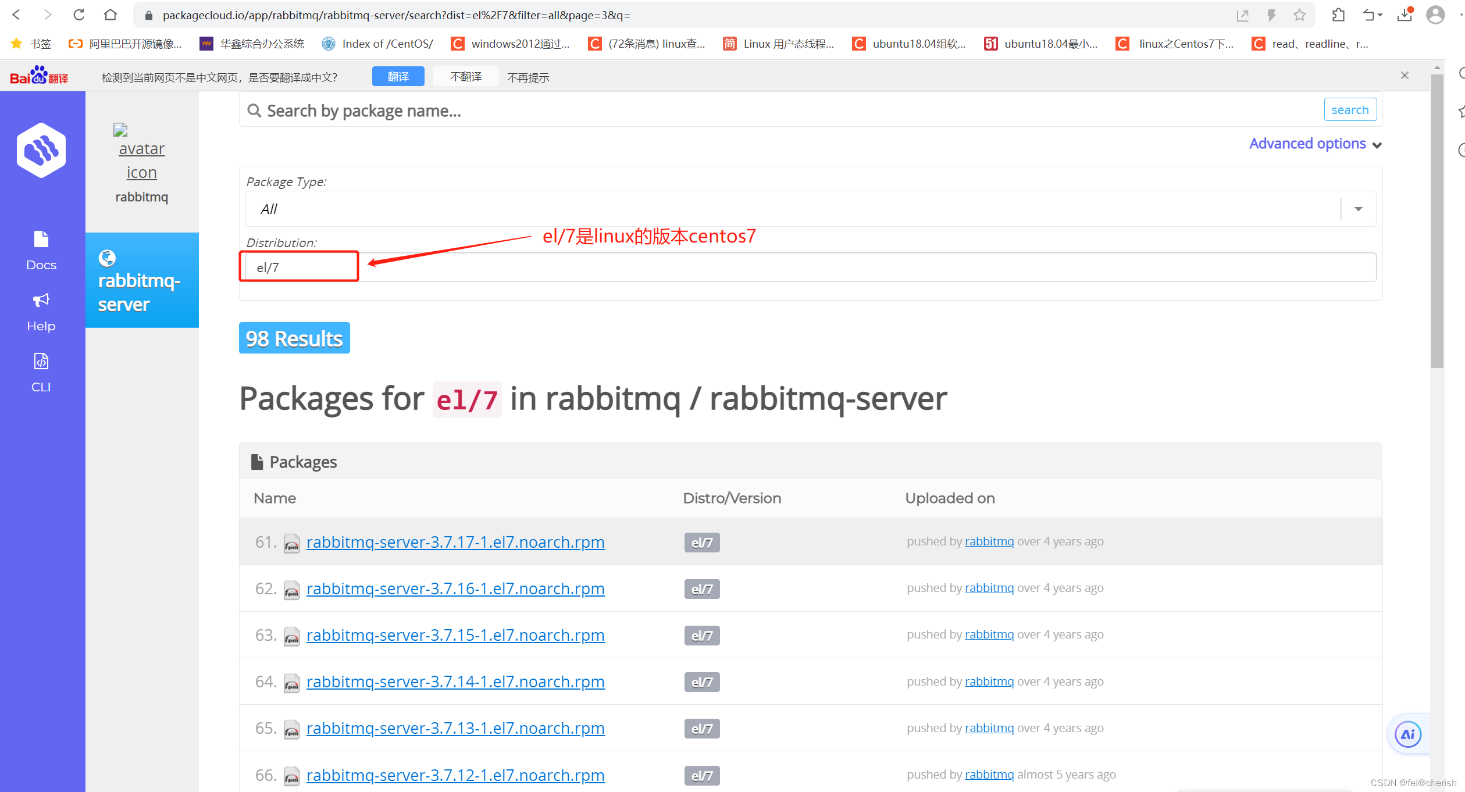Click the rpm package icon in row 66
Image resolution: width=1465 pixels, height=792 pixels.
coord(291,776)
